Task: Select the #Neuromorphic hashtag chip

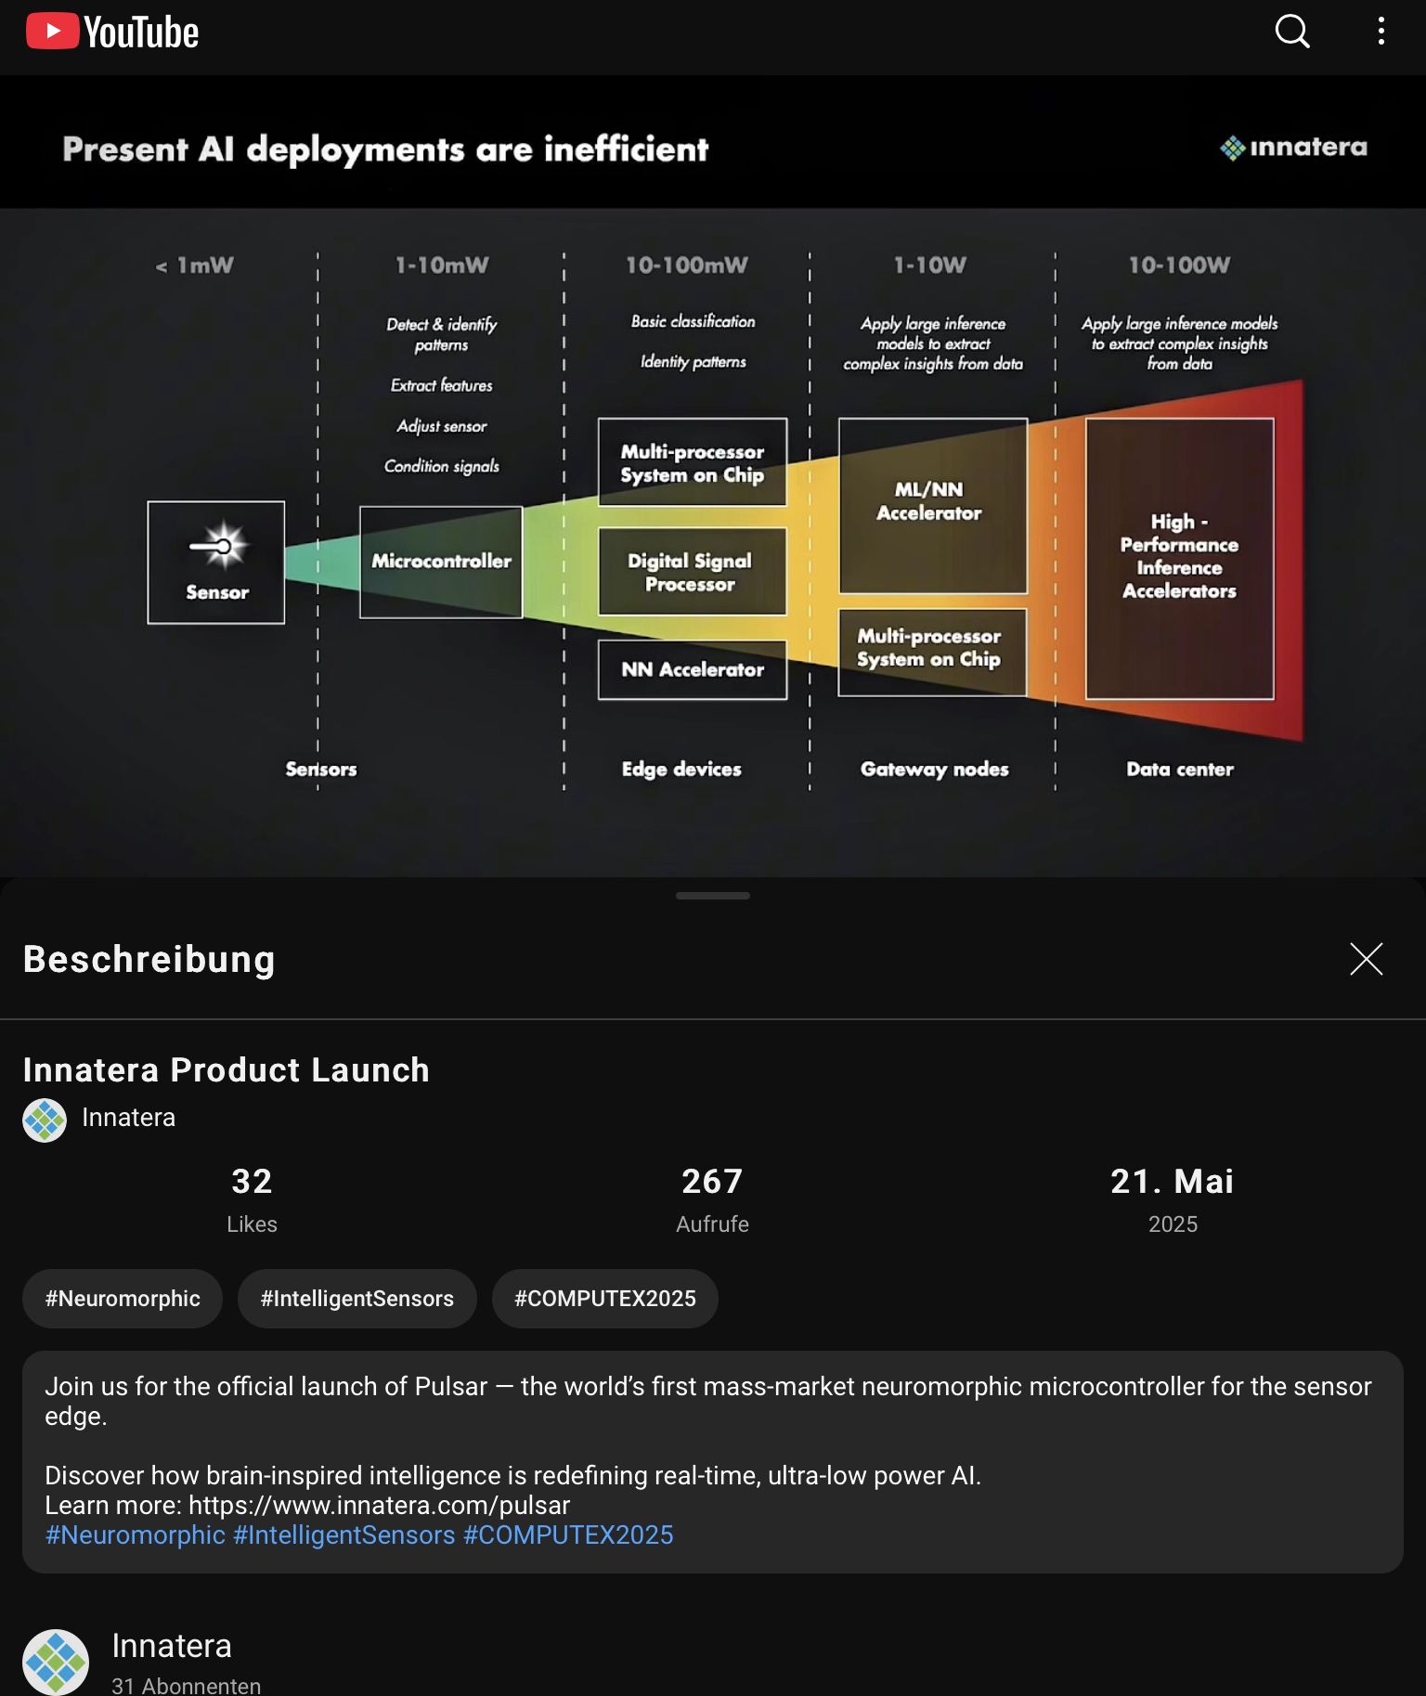Action: pos(123,1299)
